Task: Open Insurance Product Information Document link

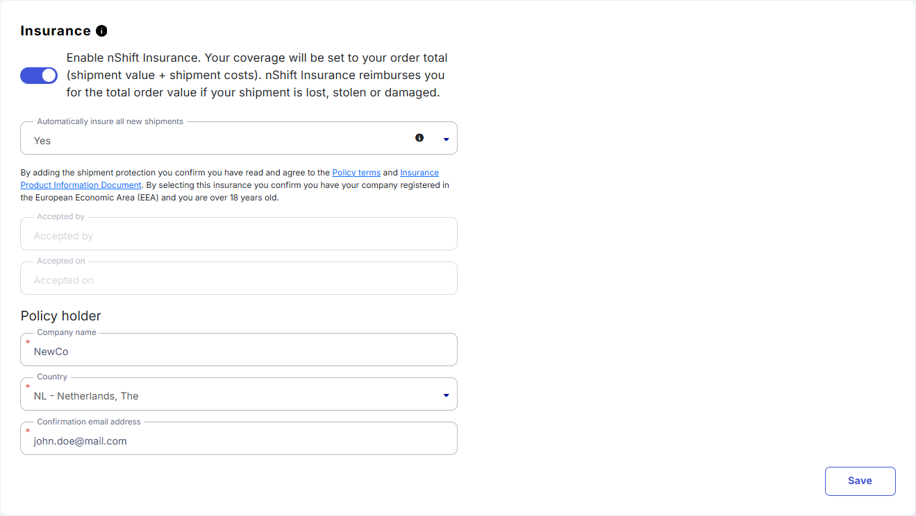Action: [419, 173]
